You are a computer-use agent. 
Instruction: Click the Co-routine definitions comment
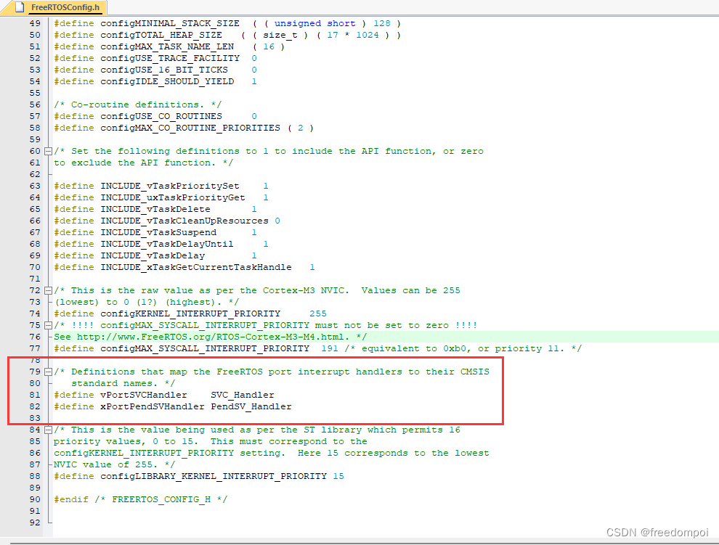click(137, 105)
